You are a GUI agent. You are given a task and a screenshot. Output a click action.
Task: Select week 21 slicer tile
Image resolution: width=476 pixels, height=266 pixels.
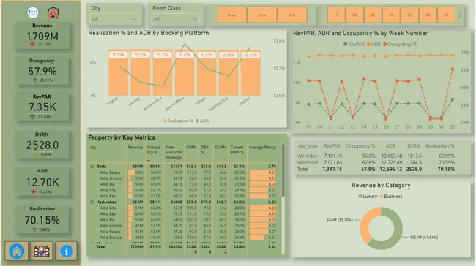click(x=373, y=15)
